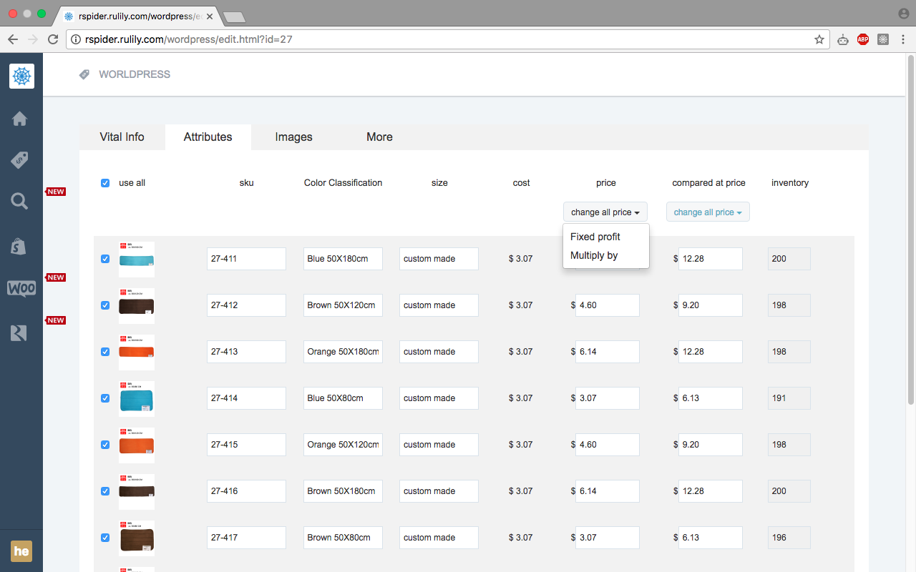Click the search magnifier icon in the sidebar

click(x=20, y=202)
